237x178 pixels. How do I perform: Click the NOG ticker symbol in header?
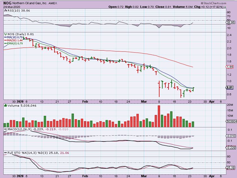7,3
